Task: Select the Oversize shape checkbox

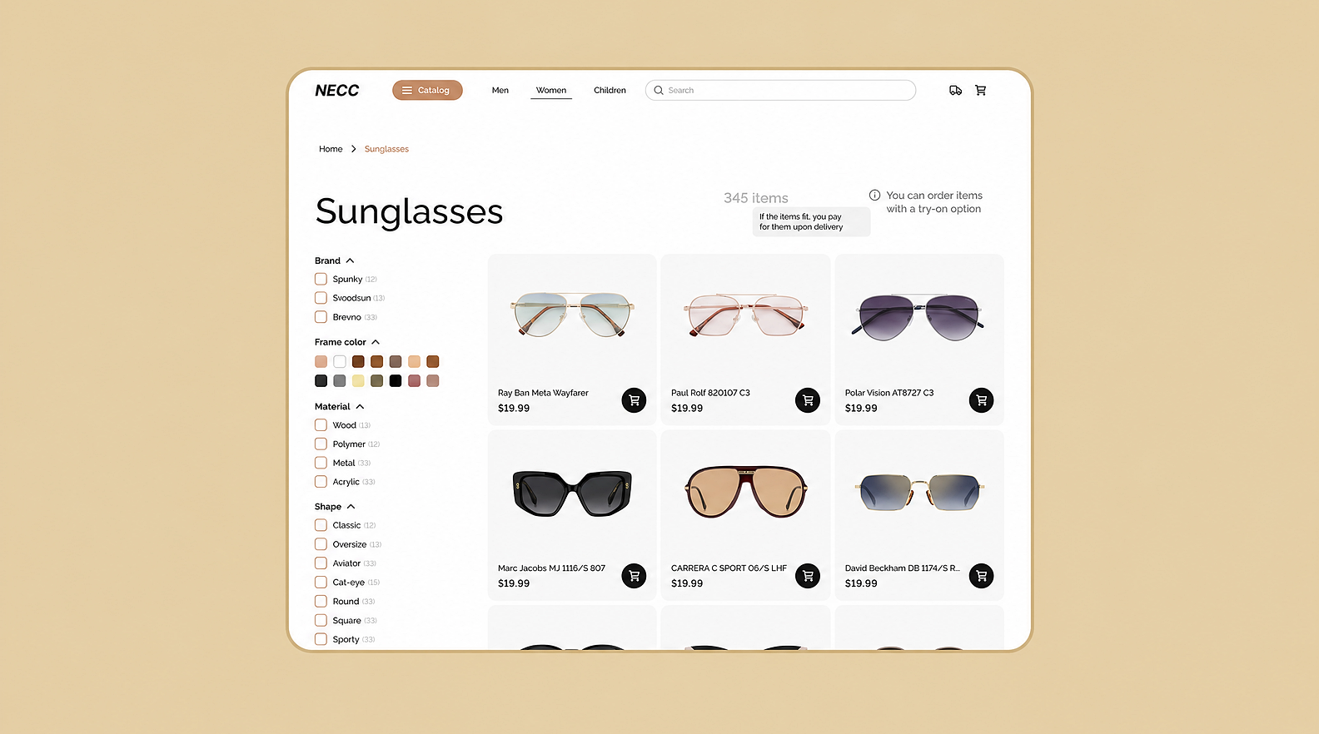Action: [x=321, y=544]
